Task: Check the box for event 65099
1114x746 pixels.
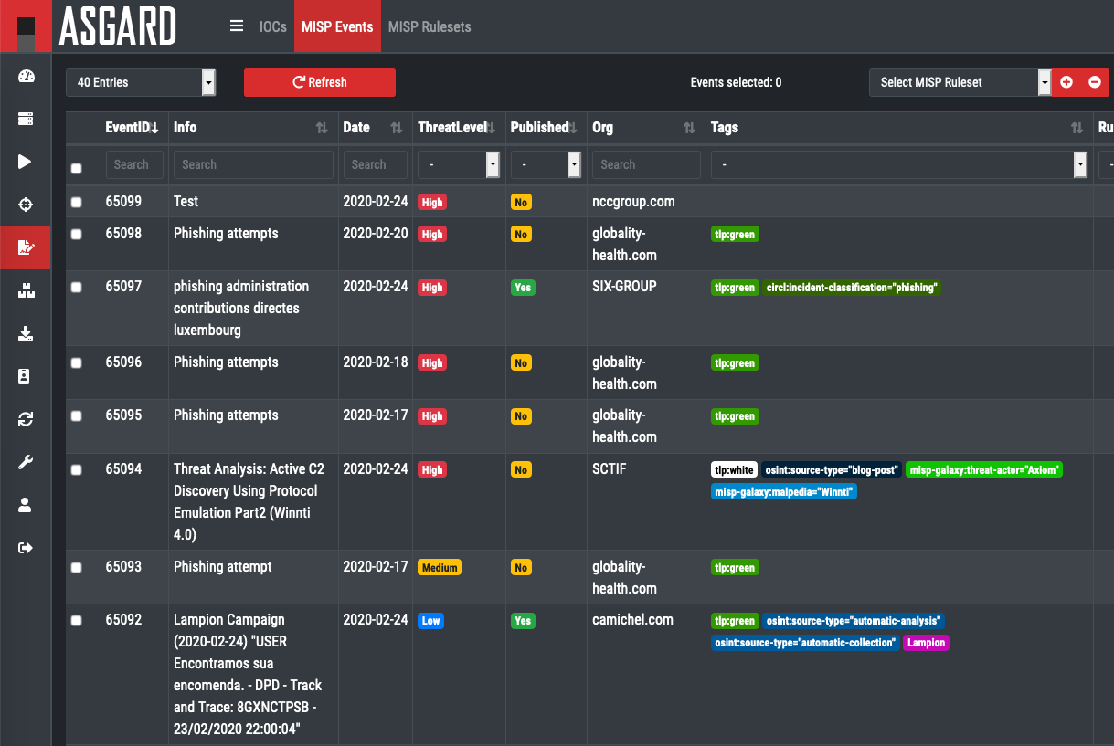Action: coord(77,203)
